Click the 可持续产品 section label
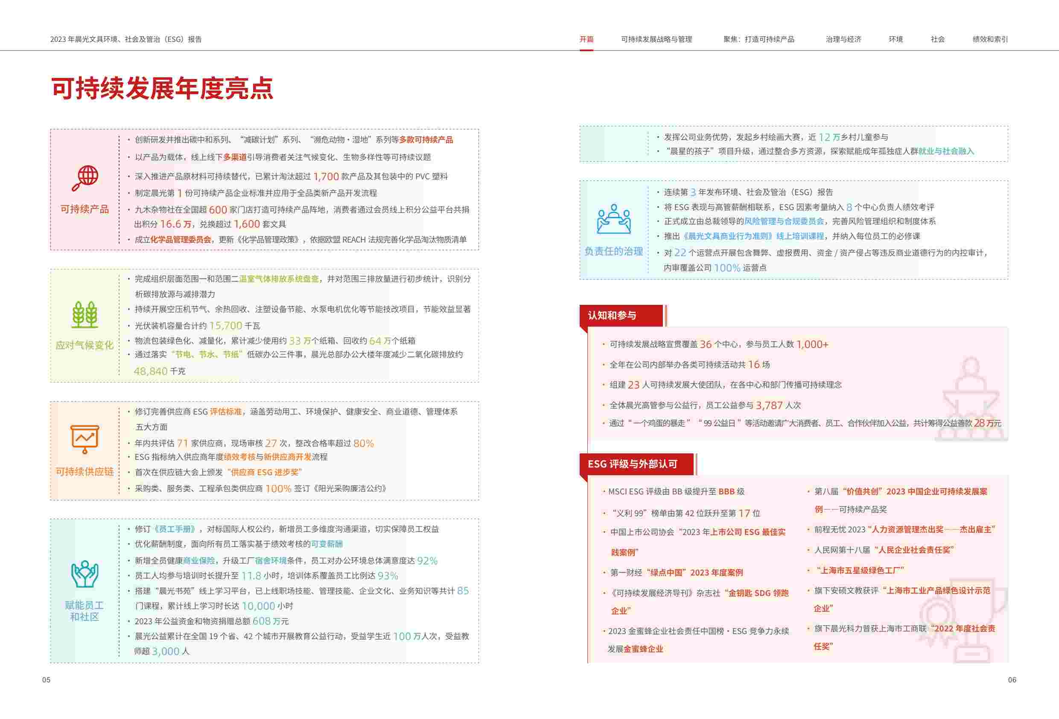The width and height of the screenshot is (1059, 719). [x=85, y=209]
